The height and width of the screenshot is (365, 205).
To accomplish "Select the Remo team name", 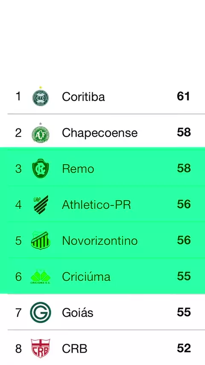I will pos(78,169).
